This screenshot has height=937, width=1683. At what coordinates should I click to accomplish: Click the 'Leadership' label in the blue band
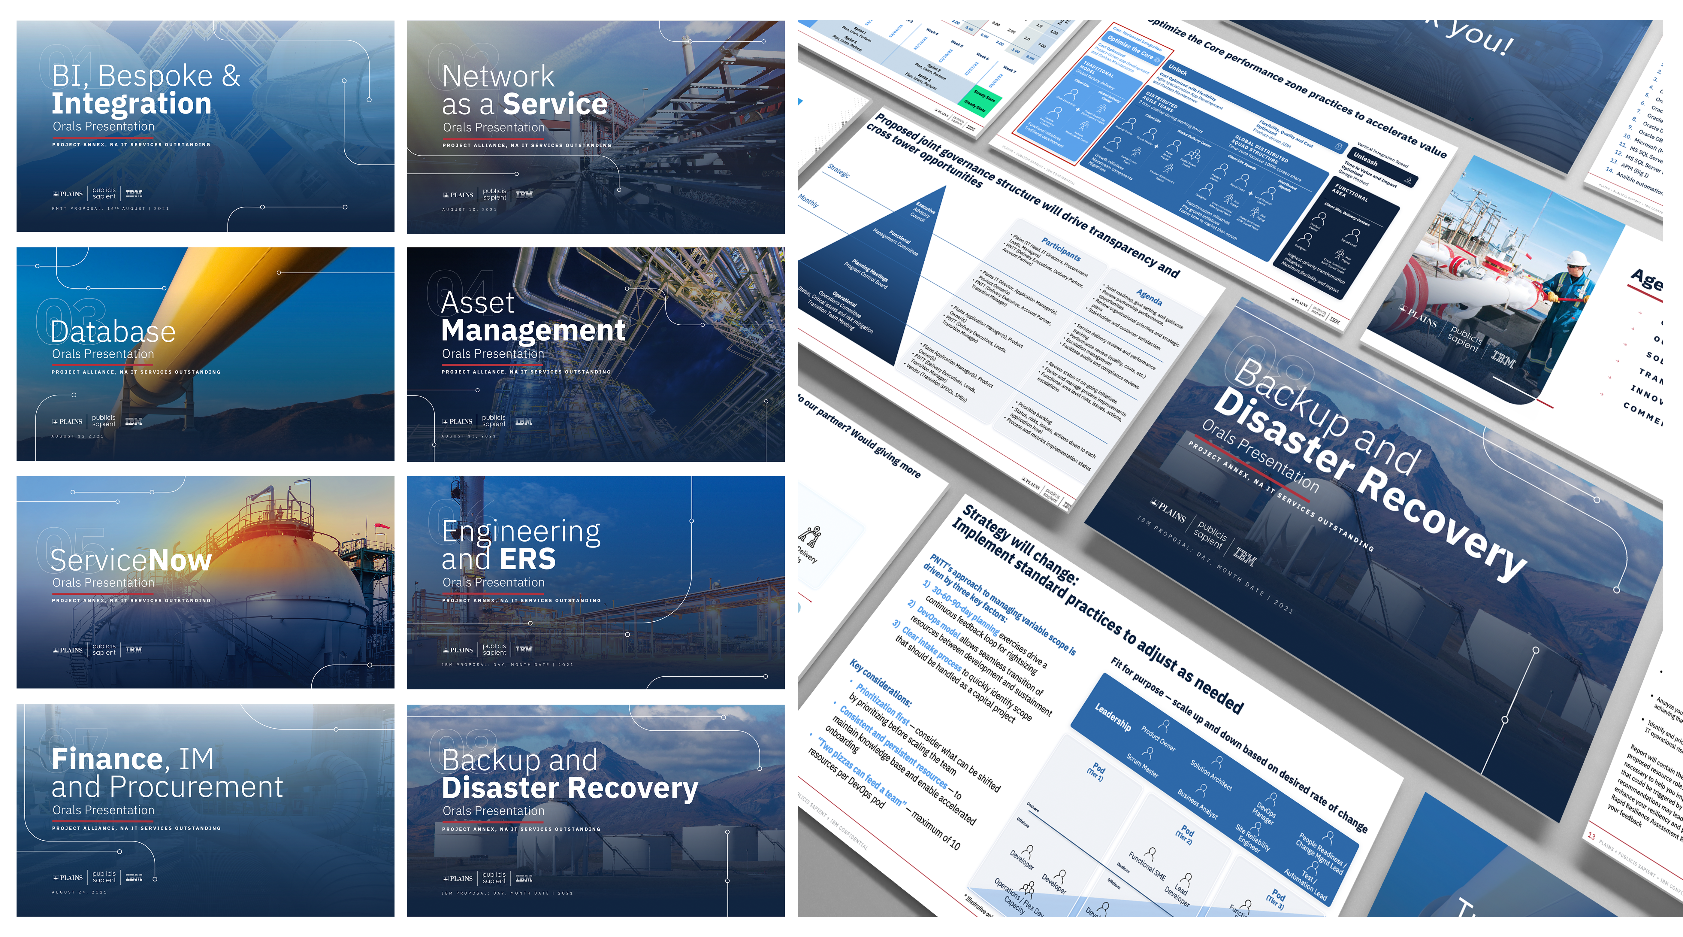[1113, 718]
